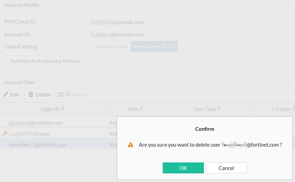Click the trash can Delete icon
The image size is (295, 182).
point(31,95)
